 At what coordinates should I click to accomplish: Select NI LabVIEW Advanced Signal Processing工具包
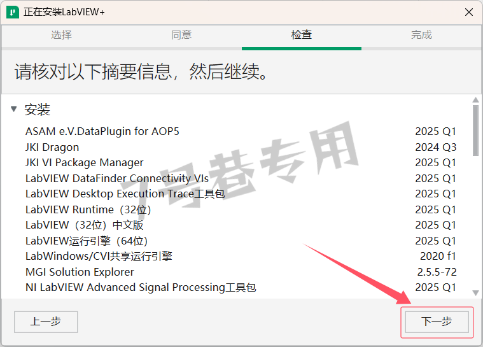pos(241,287)
